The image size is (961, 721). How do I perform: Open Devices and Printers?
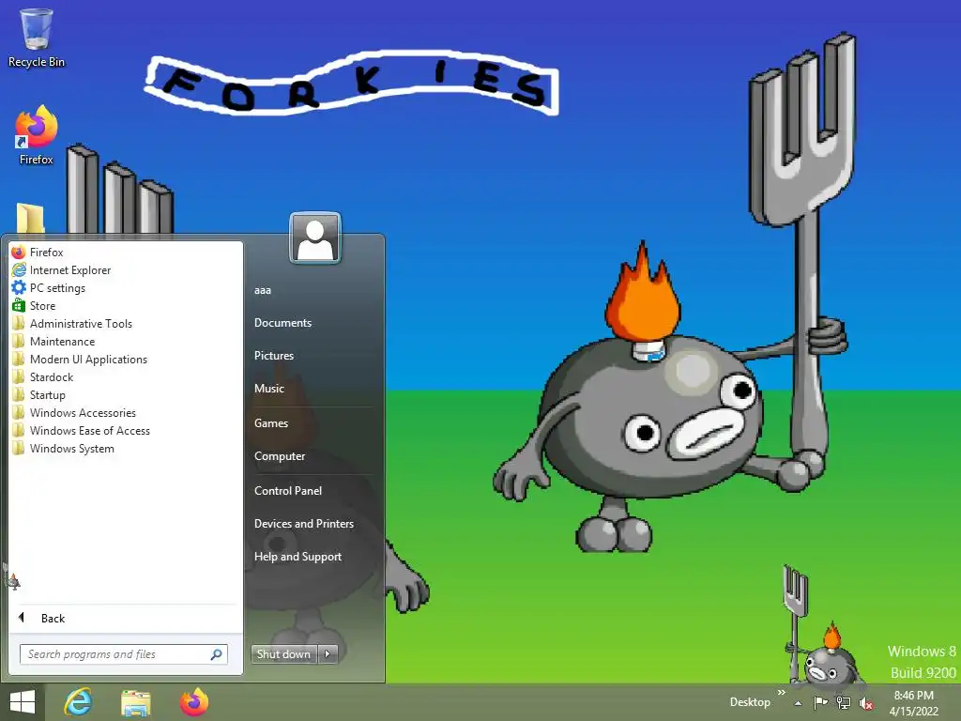(x=304, y=524)
